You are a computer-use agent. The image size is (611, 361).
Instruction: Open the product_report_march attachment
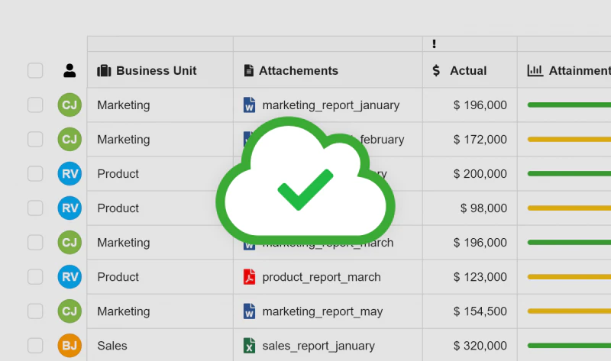click(x=322, y=277)
